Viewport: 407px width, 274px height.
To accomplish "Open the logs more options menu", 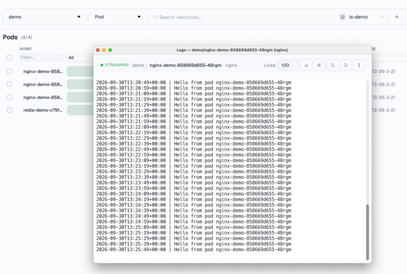I will pos(359,65).
